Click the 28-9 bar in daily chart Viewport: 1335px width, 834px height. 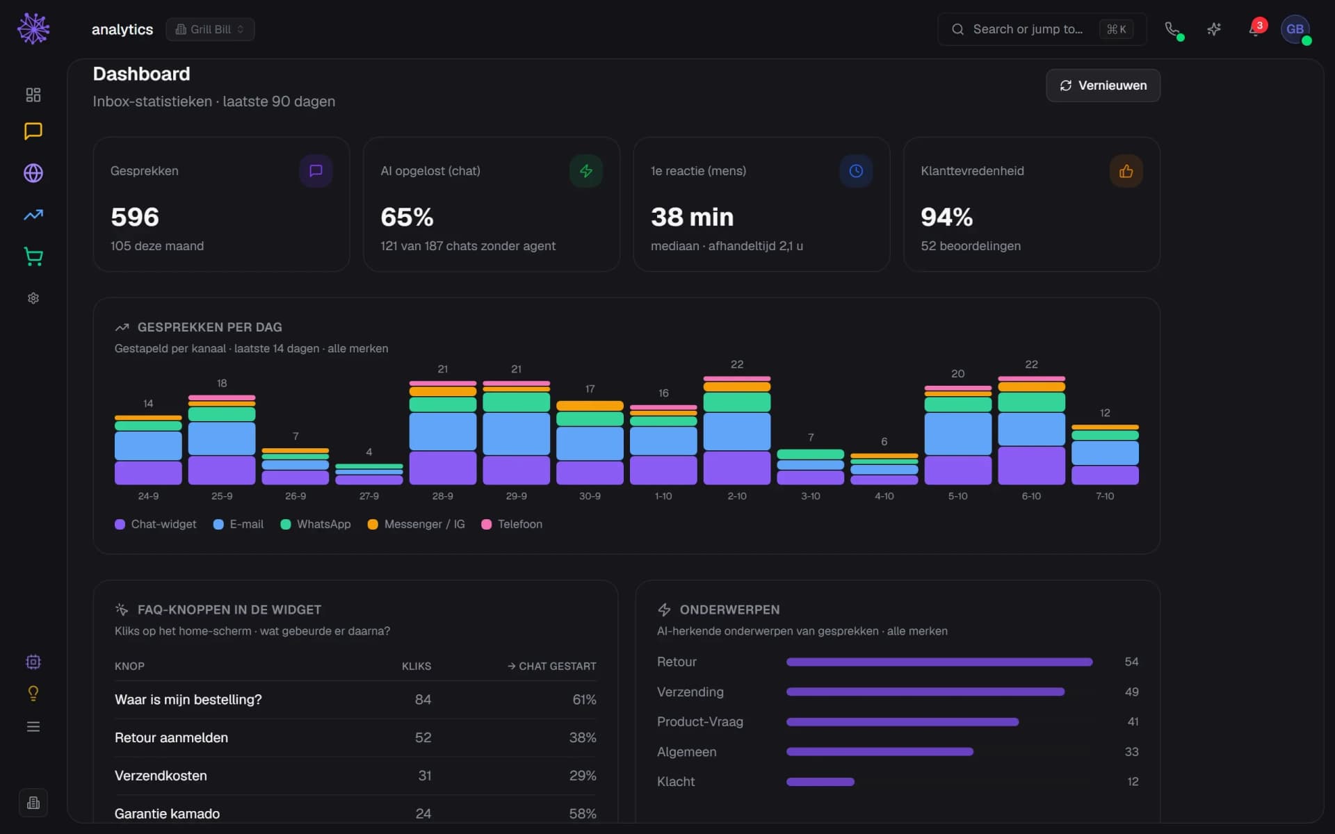click(x=443, y=432)
